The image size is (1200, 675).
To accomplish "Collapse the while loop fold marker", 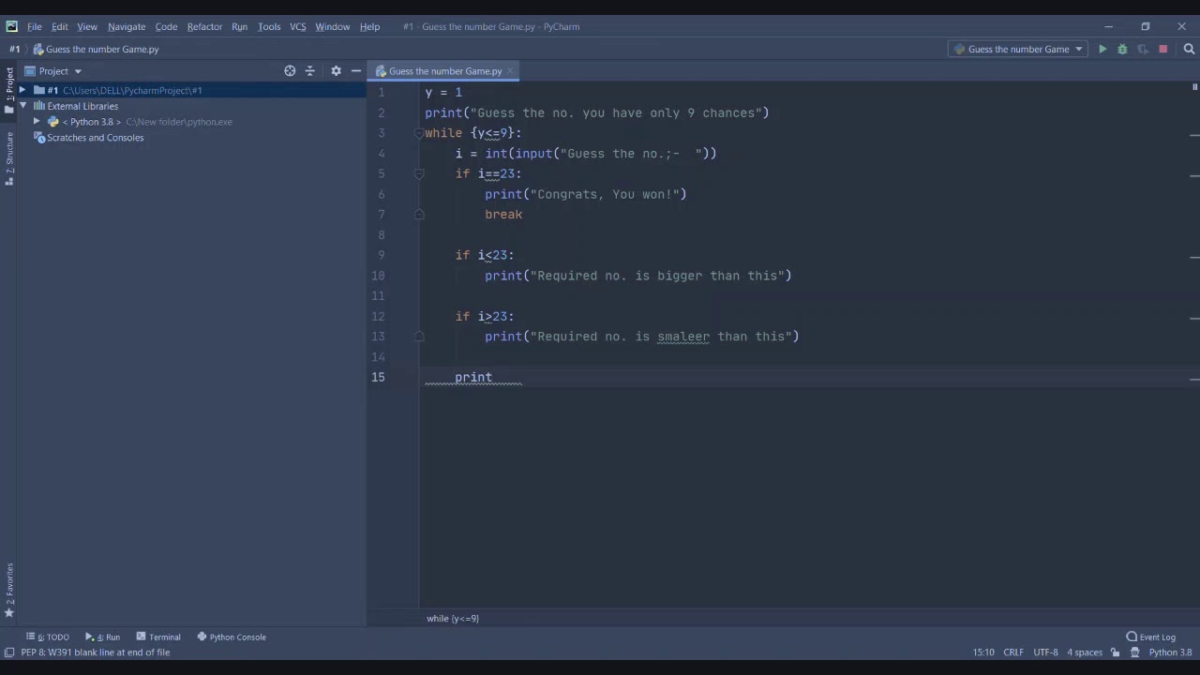I will (x=419, y=133).
